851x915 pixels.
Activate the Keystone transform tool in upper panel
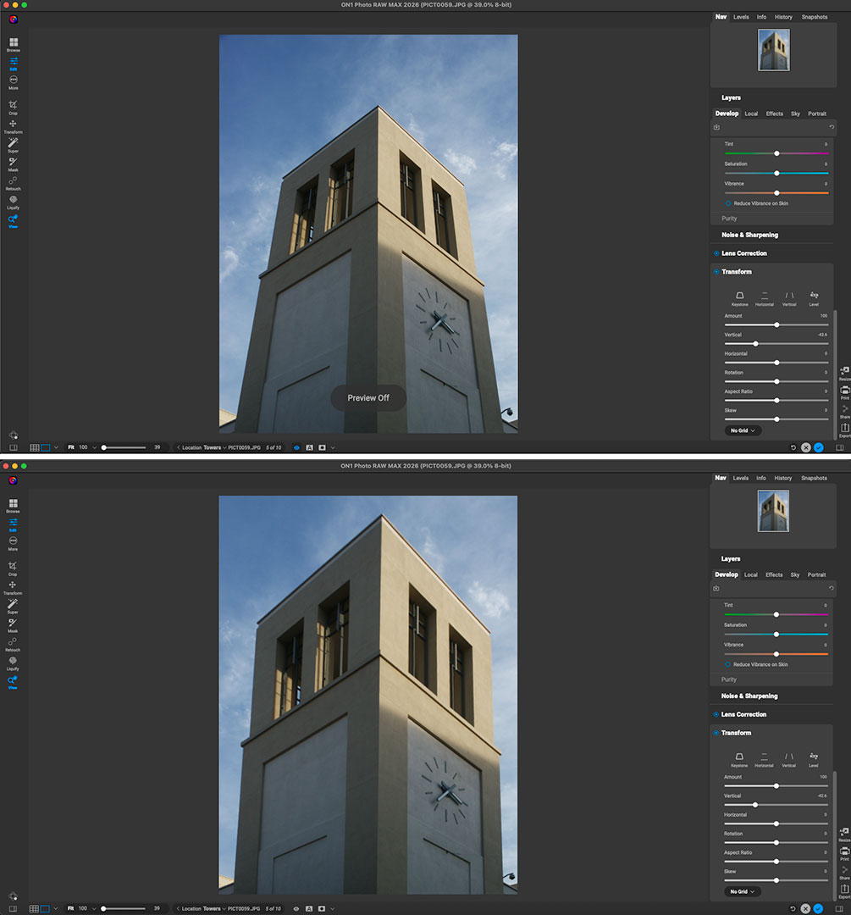739,295
